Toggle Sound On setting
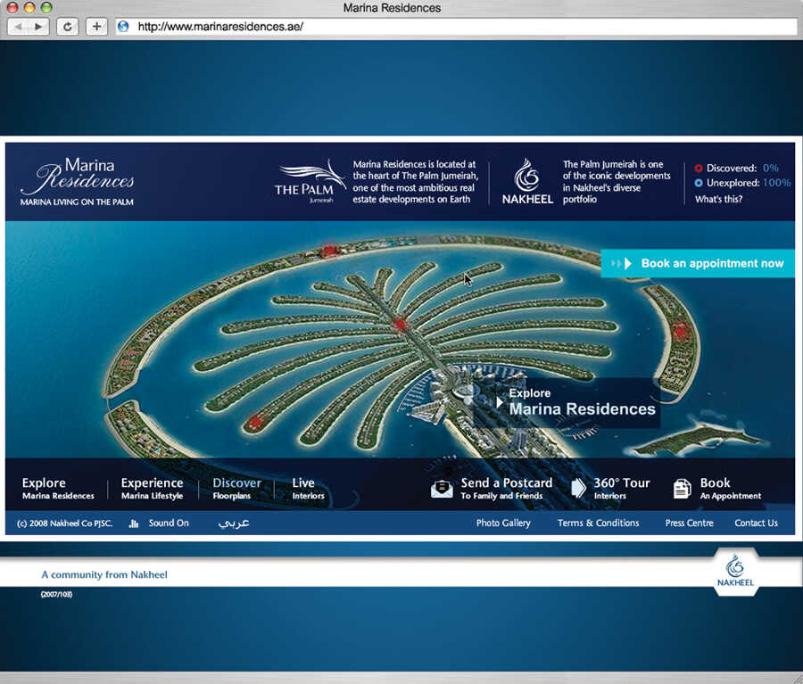Viewport: 803px width, 684px height. pyautogui.click(x=169, y=523)
